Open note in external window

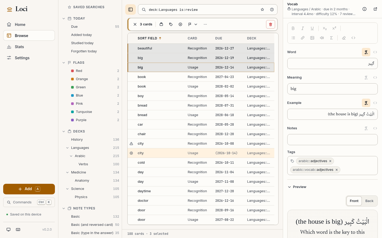375,9
